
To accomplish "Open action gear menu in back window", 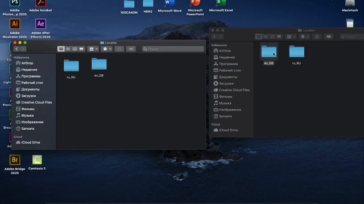I will click(x=305, y=36).
